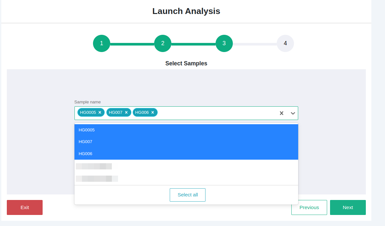Viewport: 385px width, 226px height.
Task: Click the progress bar between steps 3 and 4
Action: [x=255, y=44]
